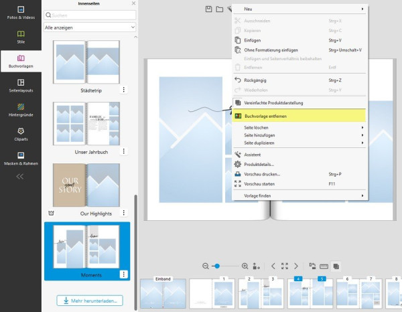Click the zoom slider handle
The width and height of the screenshot is (402, 312).
tap(217, 266)
